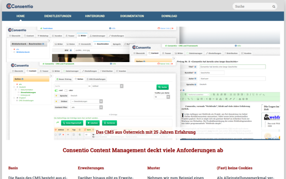Click the 'Basis' column heading
The height and width of the screenshot is (179, 286).
[13, 168]
